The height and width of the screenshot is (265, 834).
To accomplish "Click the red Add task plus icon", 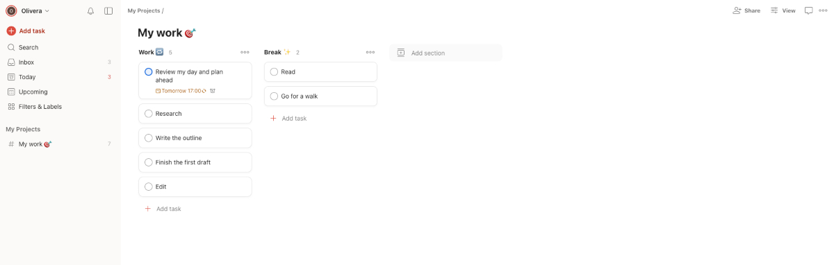I will (11, 31).
